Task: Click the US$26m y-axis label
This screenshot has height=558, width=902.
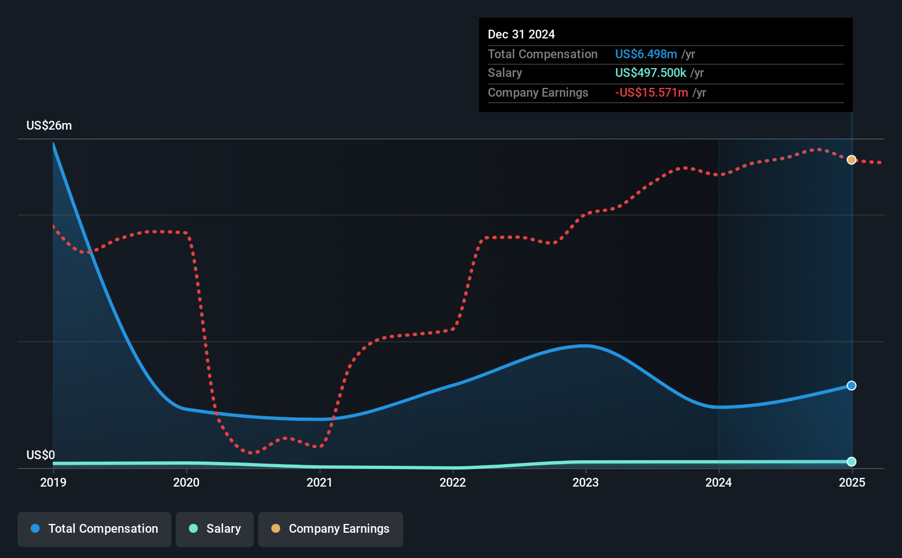Action: (x=49, y=125)
